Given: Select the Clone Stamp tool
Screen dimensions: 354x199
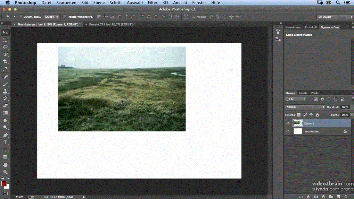Looking at the screenshot, I should tap(5, 91).
